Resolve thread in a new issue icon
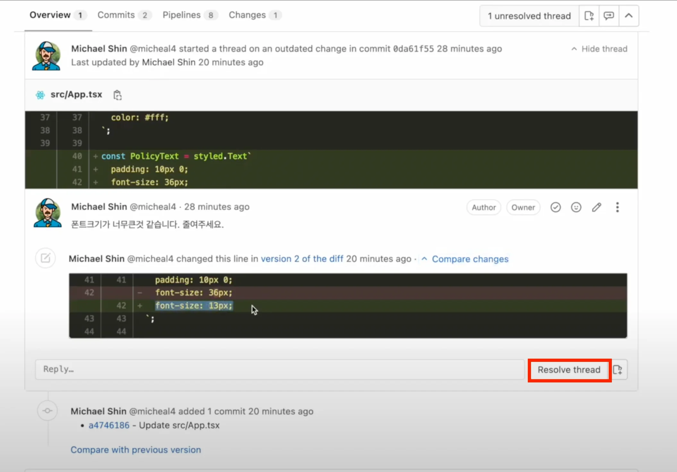677x472 pixels. point(618,370)
